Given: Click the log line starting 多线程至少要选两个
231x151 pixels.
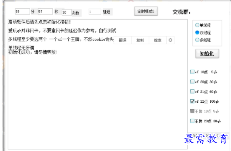Looking at the screenshot, I should [x=61, y=39].
